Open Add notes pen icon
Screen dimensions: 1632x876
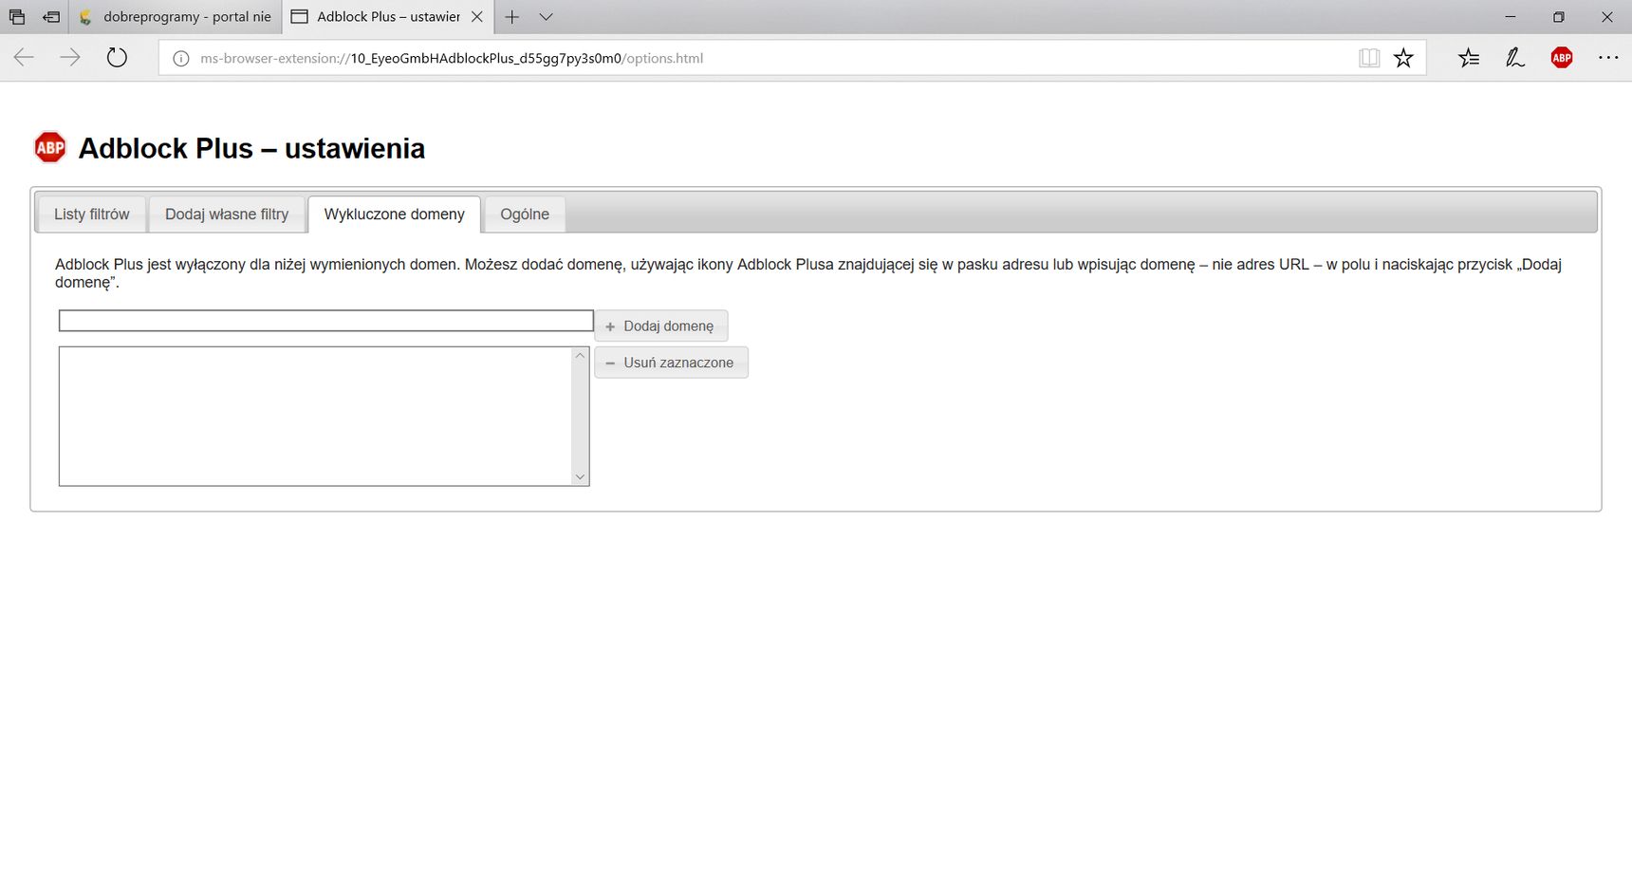coord(1515,58)
